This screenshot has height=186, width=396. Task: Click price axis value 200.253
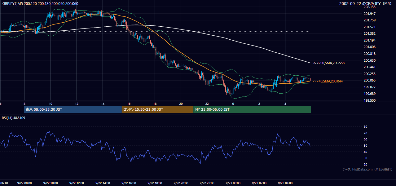point(369,74)
